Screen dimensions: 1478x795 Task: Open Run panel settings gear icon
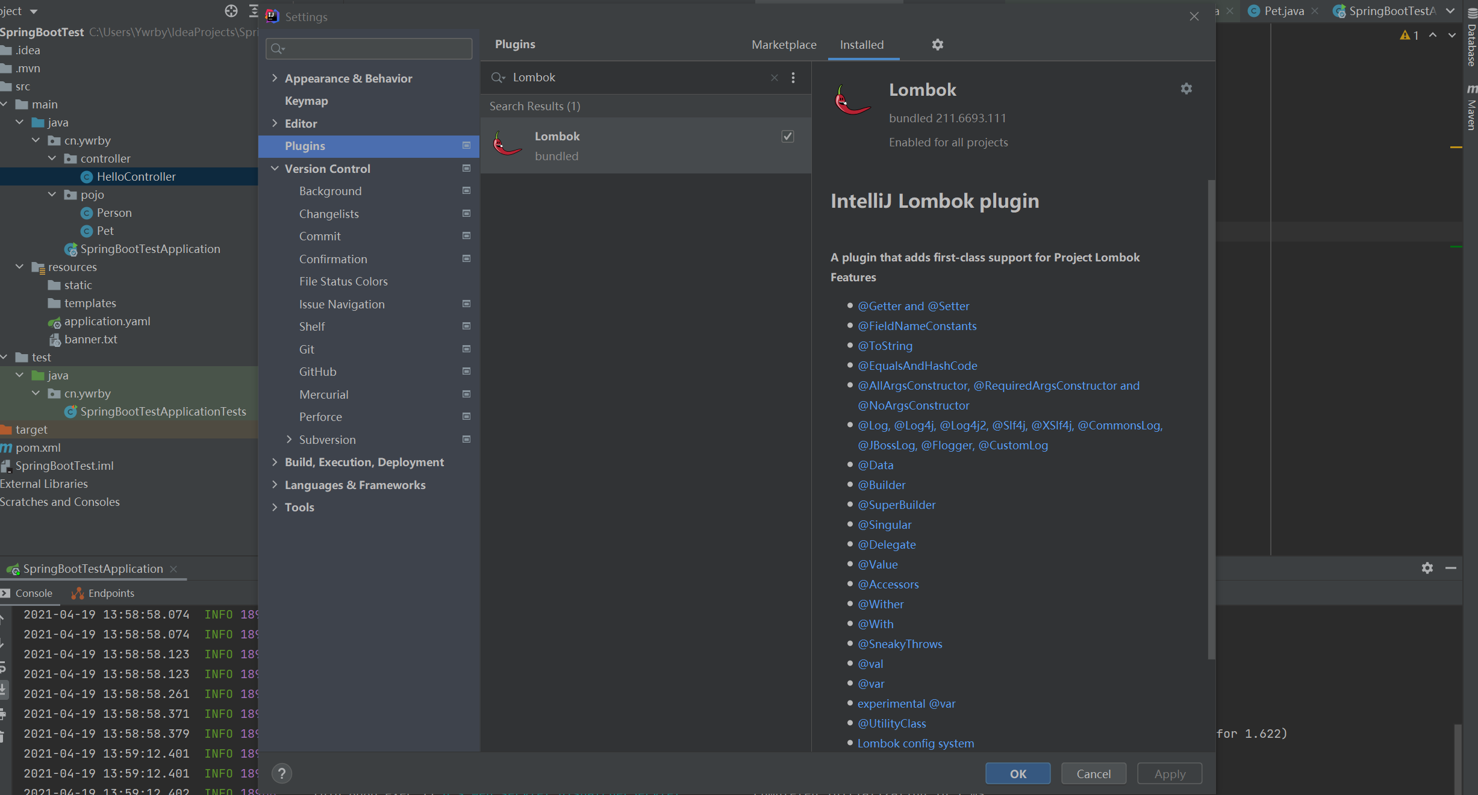coord(1427,568)
